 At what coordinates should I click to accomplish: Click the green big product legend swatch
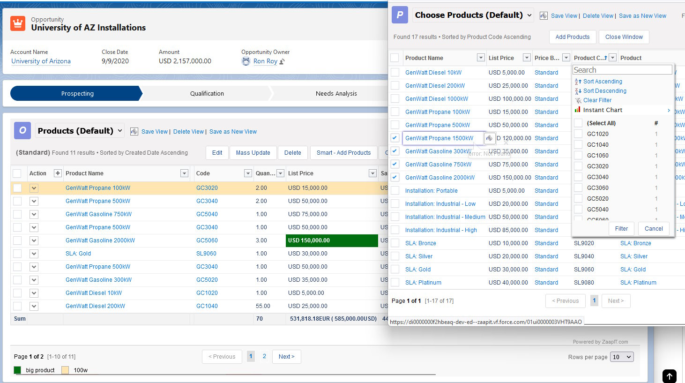coord(17,370)
